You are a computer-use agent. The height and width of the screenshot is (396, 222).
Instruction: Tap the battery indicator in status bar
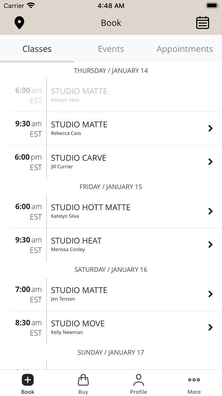pos(212,6)
